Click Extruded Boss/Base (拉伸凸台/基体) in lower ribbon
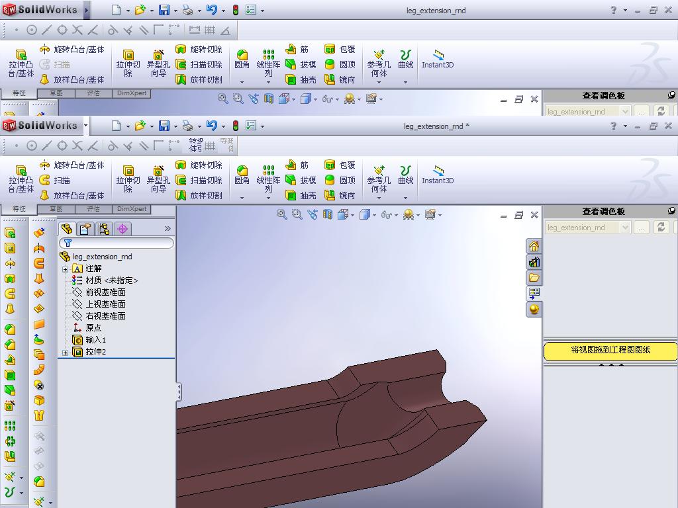Screen dimensions: 678x508 (x=21, y=180)
